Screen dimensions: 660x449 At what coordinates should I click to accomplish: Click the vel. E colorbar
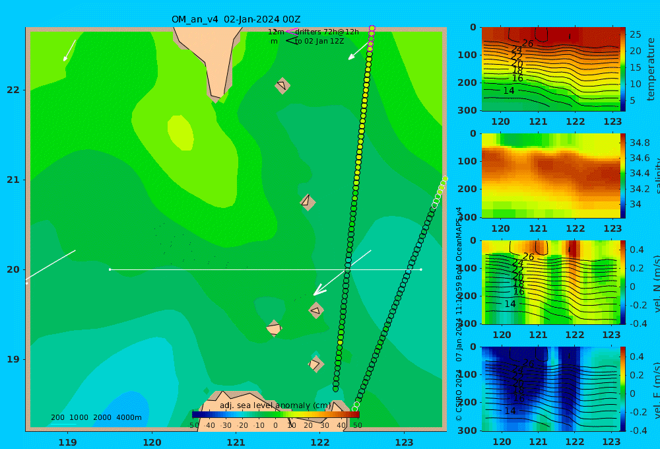(623, 389)
